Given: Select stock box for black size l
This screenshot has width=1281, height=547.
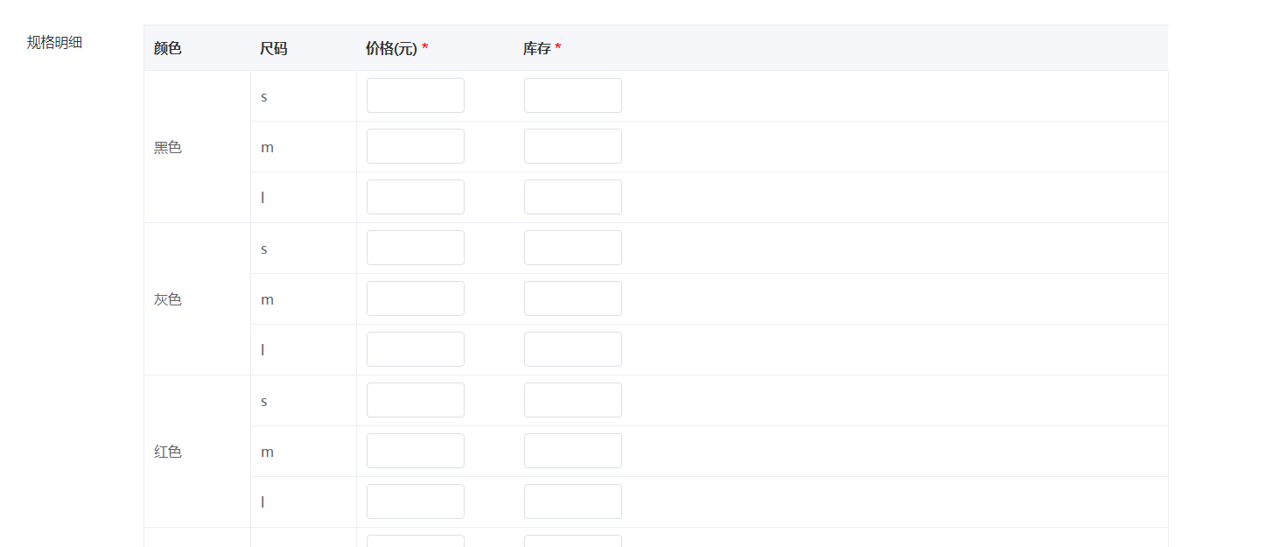Looking at the screenshot, I should pyautogui.click(x=573, y=197).
